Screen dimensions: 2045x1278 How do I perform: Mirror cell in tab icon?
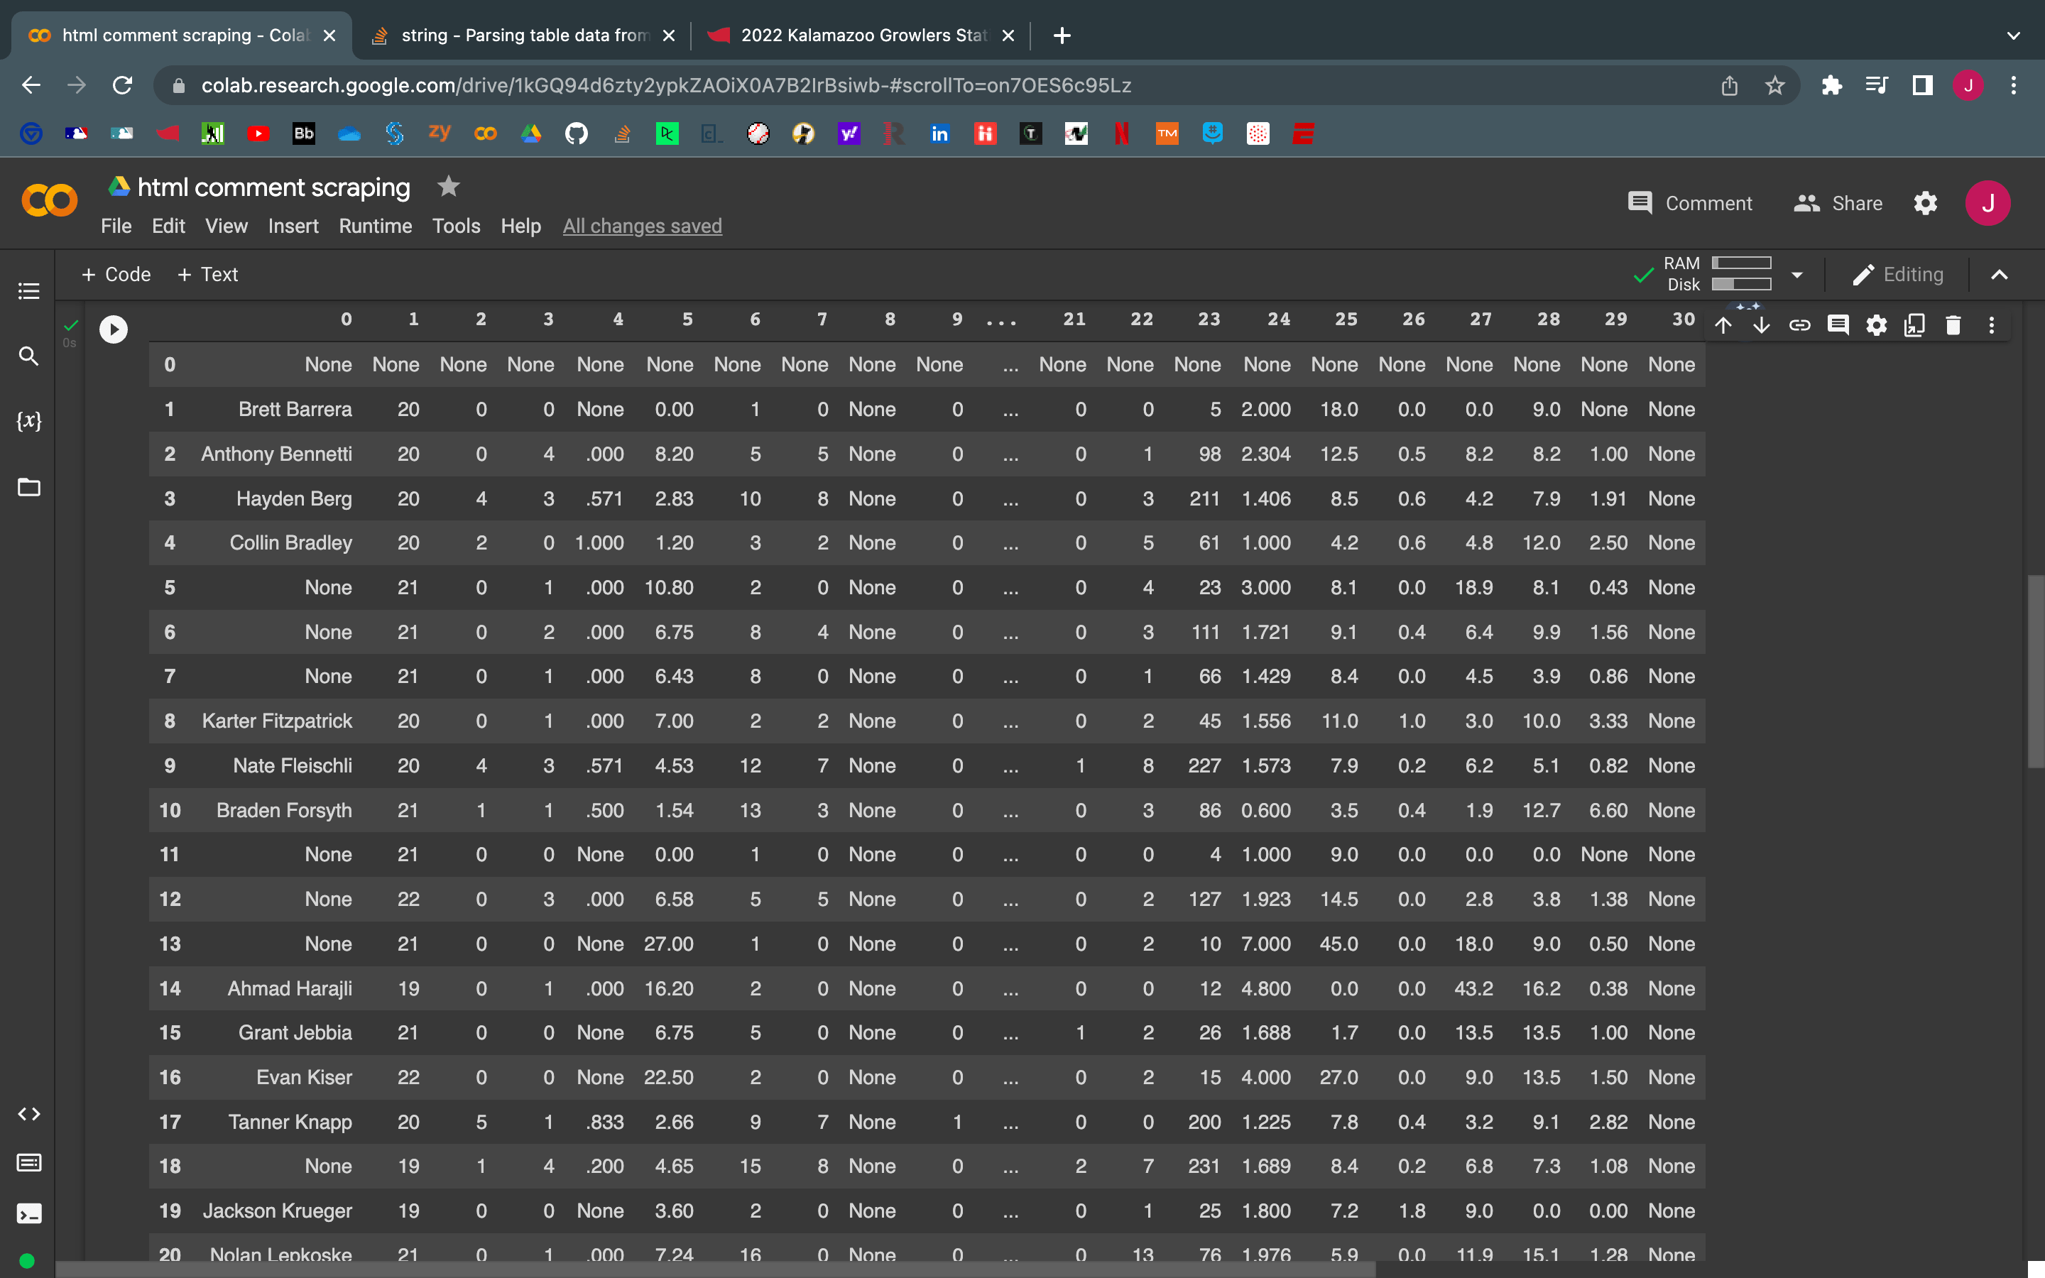click(x=1914, y=325)
